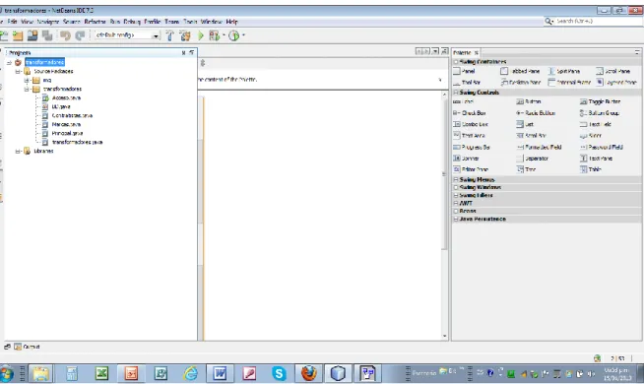The width and height of the screenshot is (644, 384).
Task: Open the Window menu
Action: pos(211,22)
